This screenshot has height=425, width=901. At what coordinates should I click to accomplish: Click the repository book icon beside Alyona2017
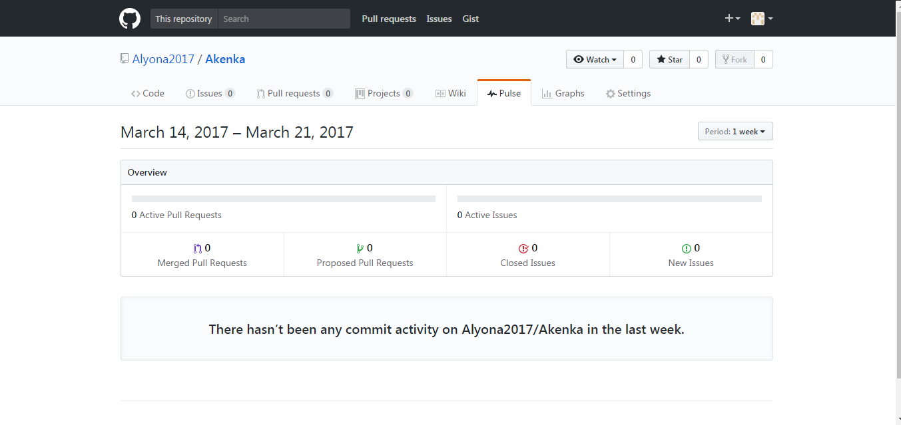pos(123,59)
